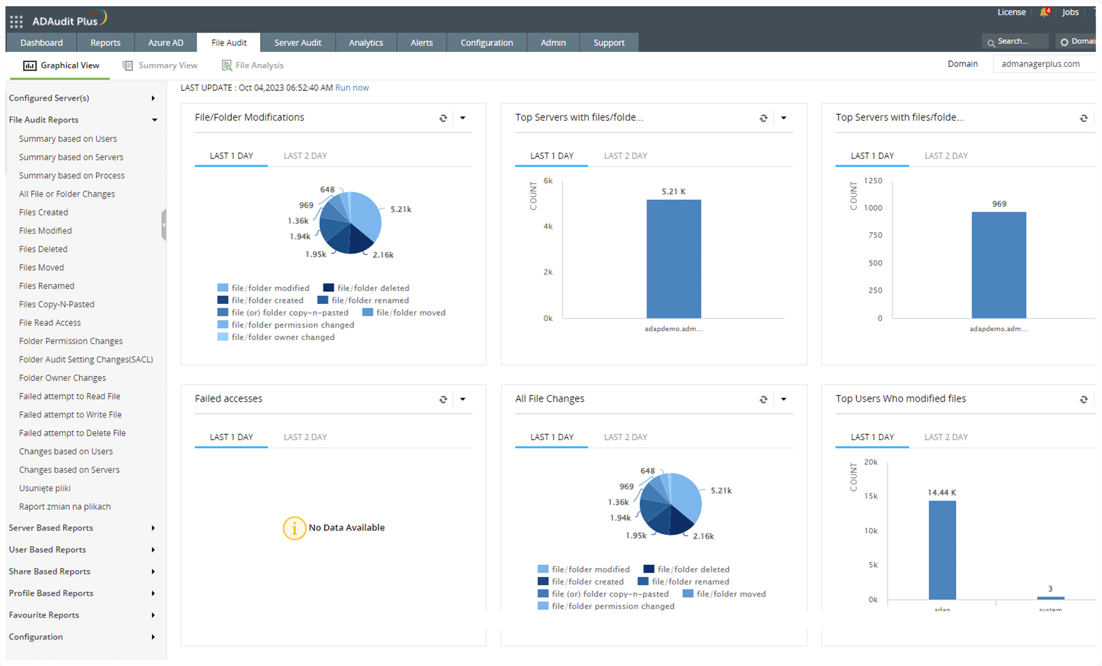Select Files Deleted report in sidebar
Viewport: 1102px width, 666px height.
(43, 249)
